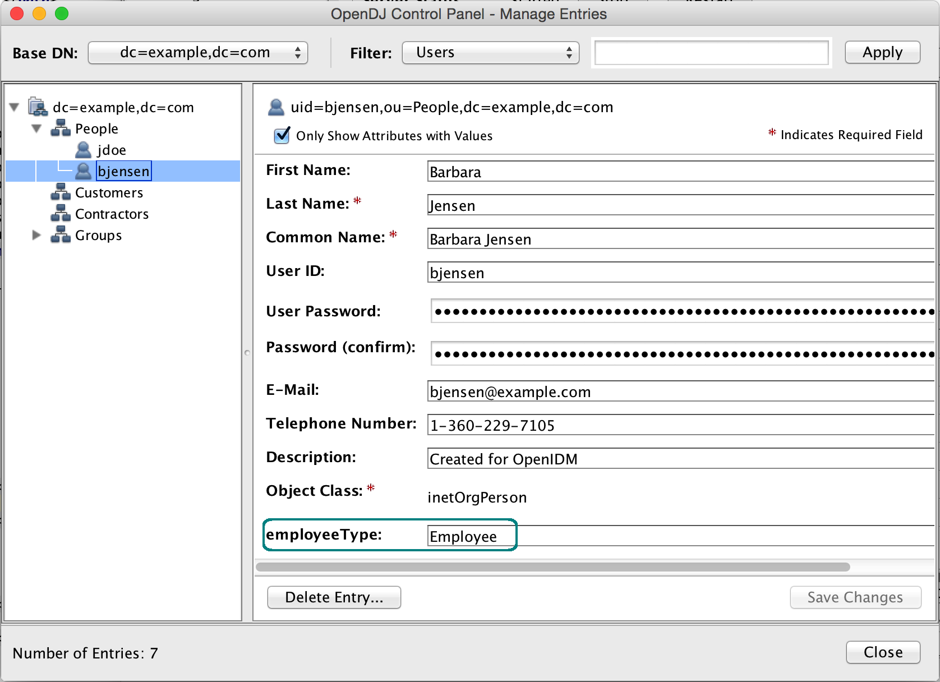Image resolution: width=940 pixels, height=682 pixels.
Task: Click the entry DN text uid=bjensen,ou=People
Action: pyautogui.click(x=451, y=107)
